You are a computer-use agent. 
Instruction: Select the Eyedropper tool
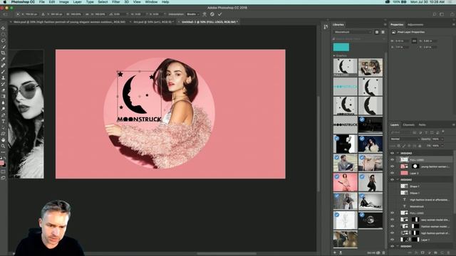tap(3, 59)
